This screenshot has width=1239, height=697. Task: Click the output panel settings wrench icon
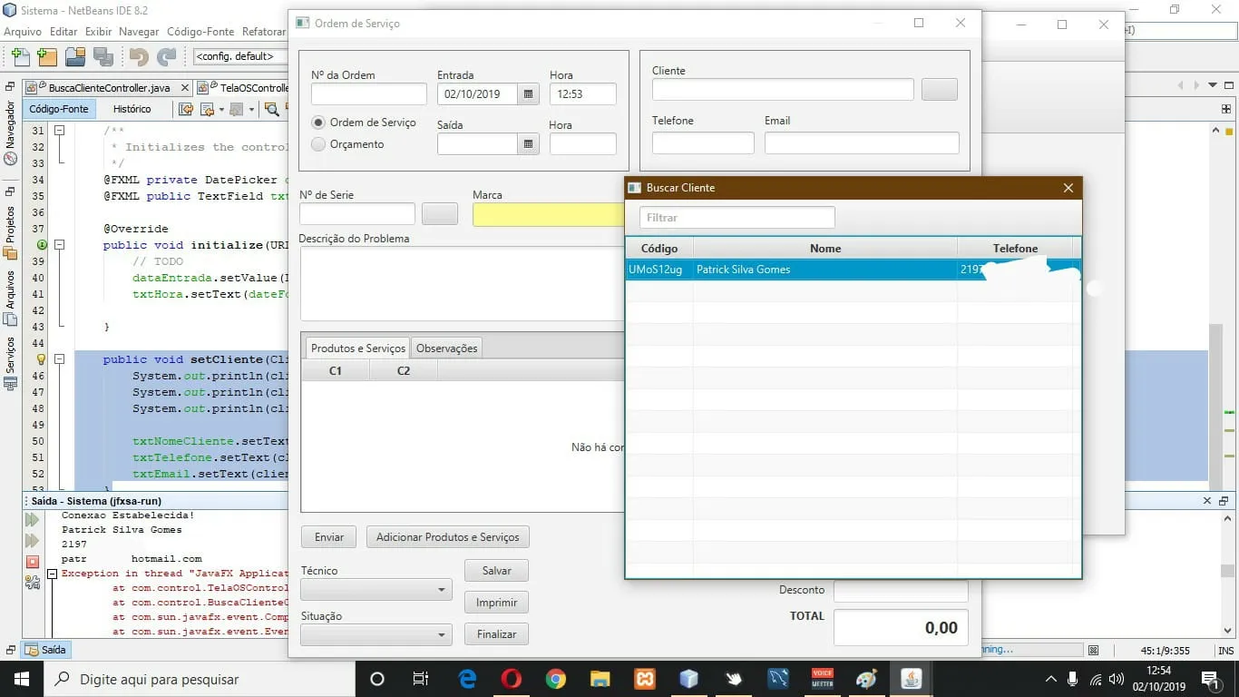coord(33,582)
